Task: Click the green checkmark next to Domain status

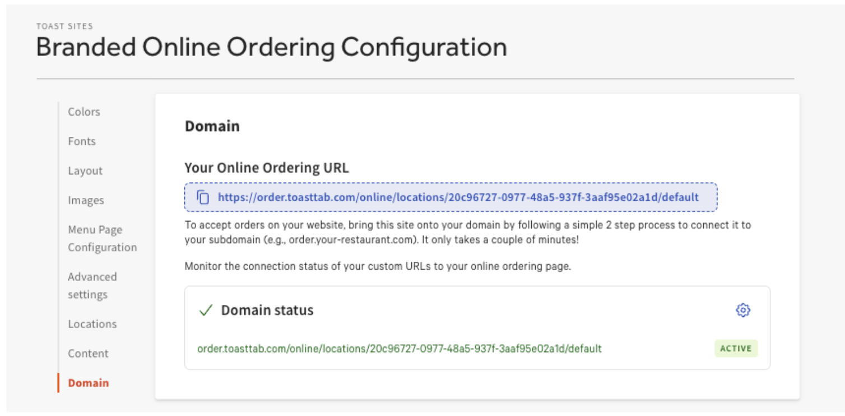Action: tap(206, 311)
